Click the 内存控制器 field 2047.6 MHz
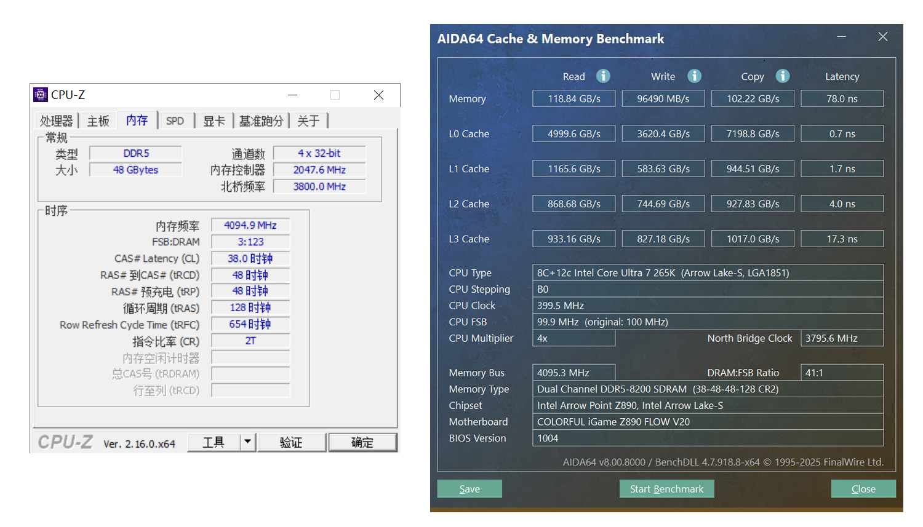The height and width of the screenshot is (527, 923). tap(319, 170)
